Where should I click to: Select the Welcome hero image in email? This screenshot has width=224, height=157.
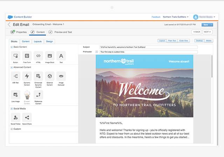click(145, 93)
